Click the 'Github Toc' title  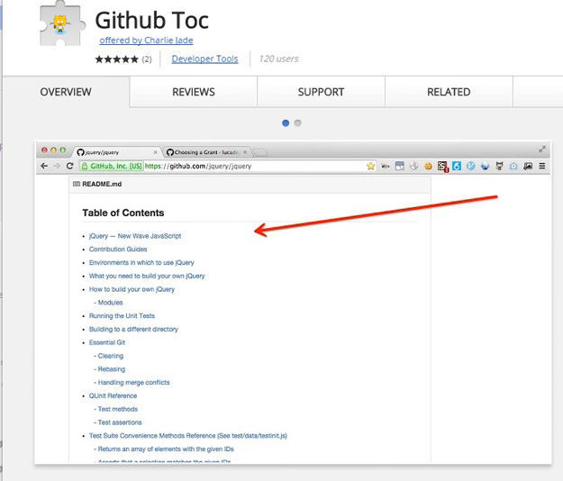pos(152,20)
